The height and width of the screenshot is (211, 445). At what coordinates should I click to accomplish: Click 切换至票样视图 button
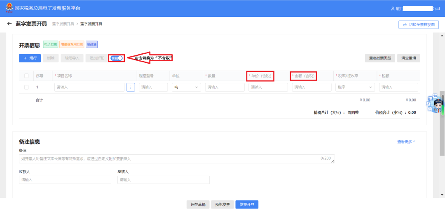[x=419, y=25]
